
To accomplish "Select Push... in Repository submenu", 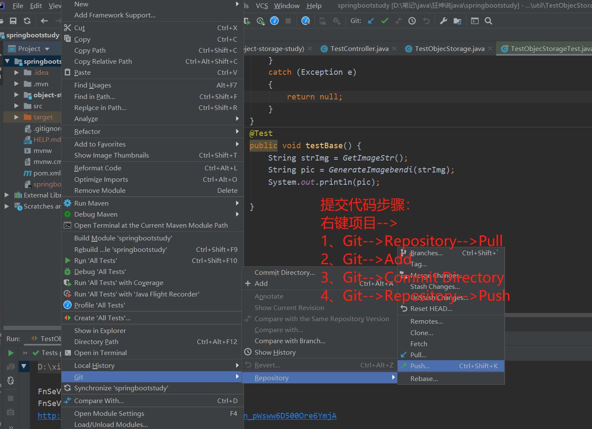I will click(451, 366).
